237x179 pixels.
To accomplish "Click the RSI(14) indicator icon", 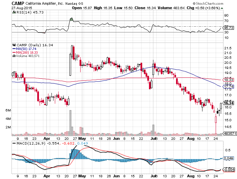I will 14,12.
